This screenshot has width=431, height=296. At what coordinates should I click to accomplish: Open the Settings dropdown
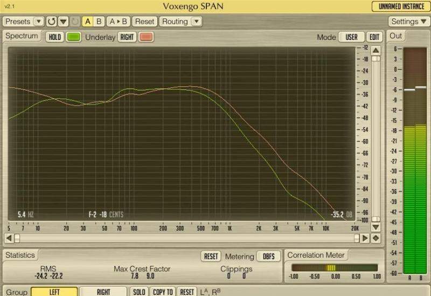408,22
